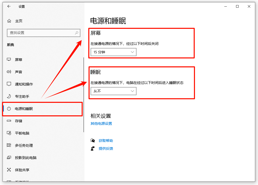Open 其他电源设置 link
The width and height of the screenshot is (258, 185).
101,123
